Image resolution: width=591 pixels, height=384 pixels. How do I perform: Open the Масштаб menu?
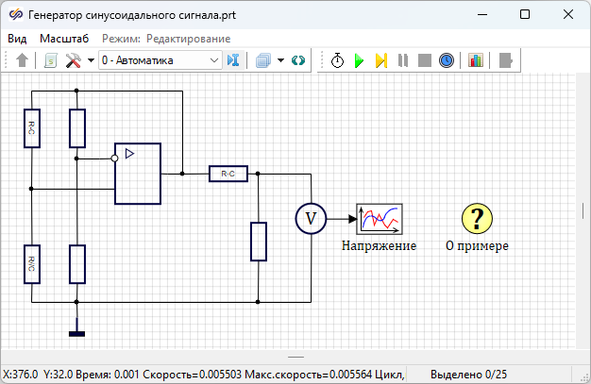coord(64,38)
